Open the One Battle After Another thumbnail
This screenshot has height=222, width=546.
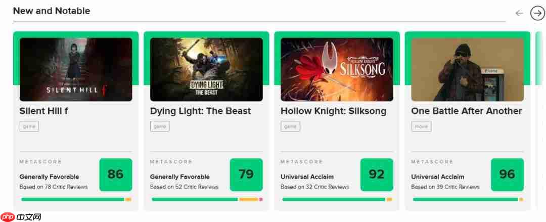point(467,69)
